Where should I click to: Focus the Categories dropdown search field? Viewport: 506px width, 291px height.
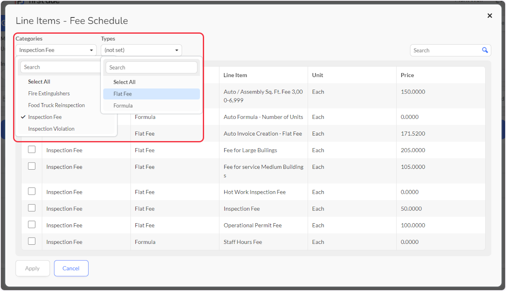(x=61, y=67)
